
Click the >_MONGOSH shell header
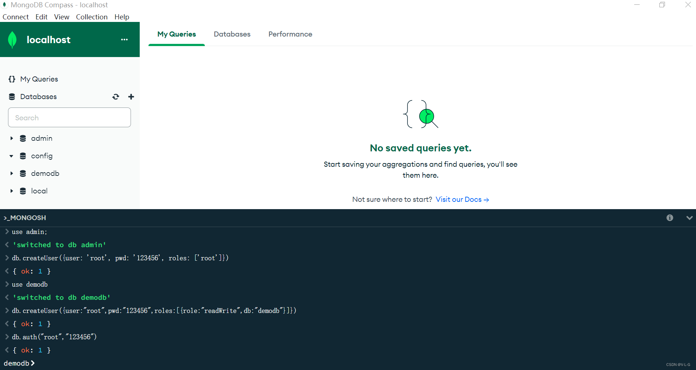pos(25,218)
